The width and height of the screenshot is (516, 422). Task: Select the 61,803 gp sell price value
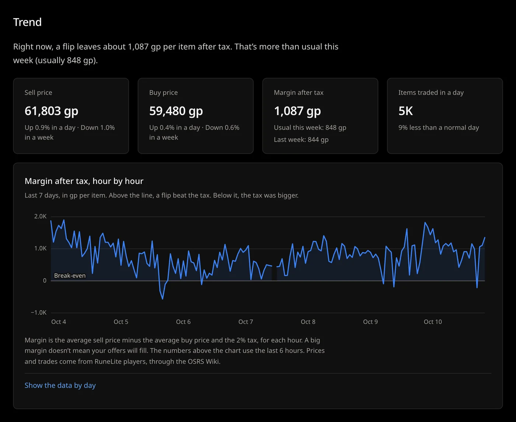tap(52, 111)
